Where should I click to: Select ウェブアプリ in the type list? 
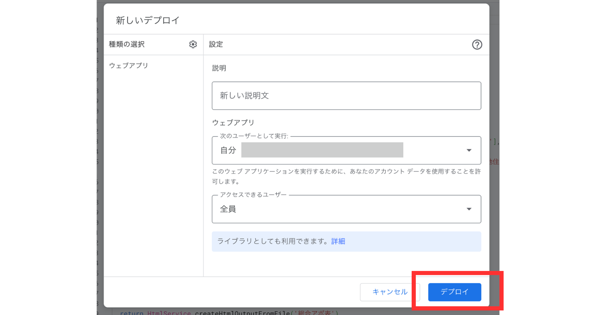(128, 66)
